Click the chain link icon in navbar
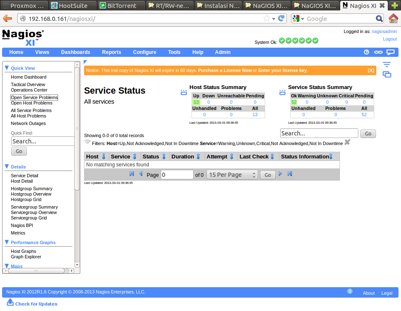 (378, 52)
